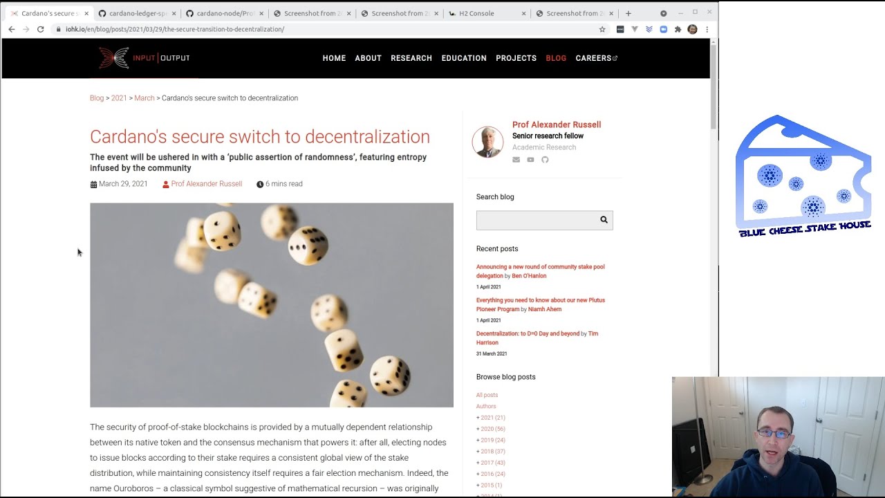The image size is (885, 498).
Task: Open the tab search dropdown circle icon
Action: click(x=664, y=13)
